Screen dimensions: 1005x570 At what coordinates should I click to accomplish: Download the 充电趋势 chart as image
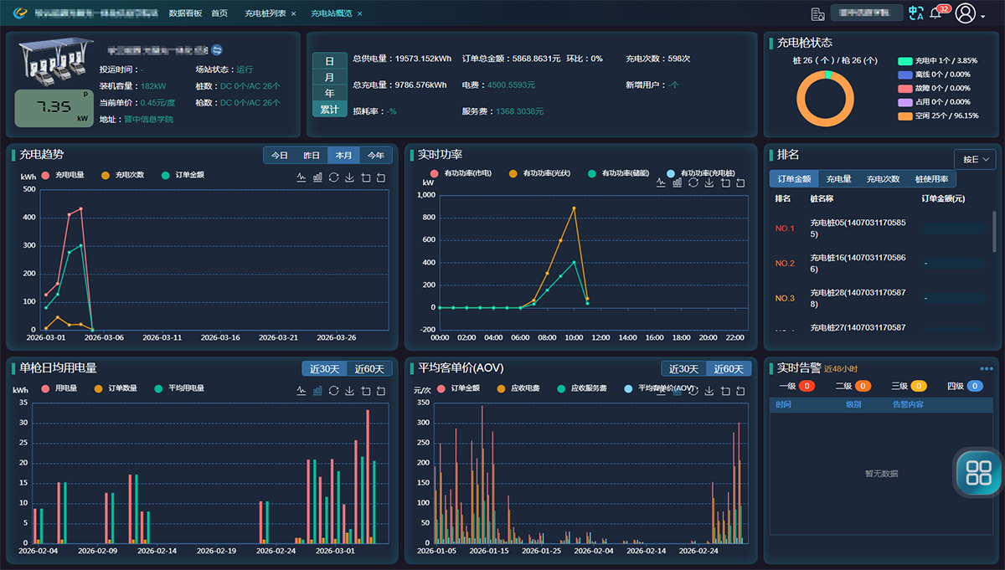[349, 177]
